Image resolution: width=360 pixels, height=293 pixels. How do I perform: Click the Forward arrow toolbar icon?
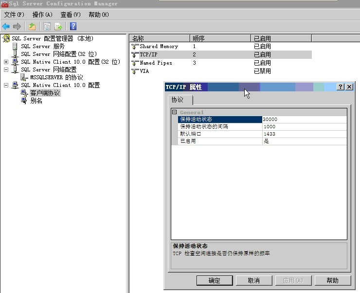17,27
